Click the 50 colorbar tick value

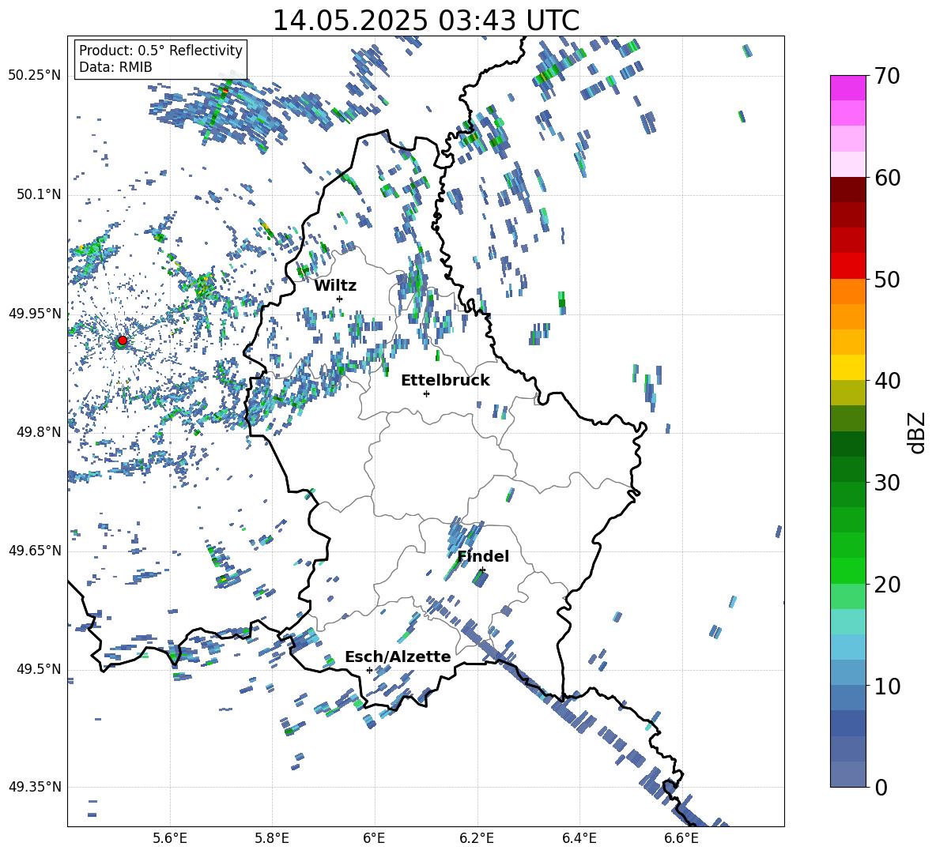887,280
